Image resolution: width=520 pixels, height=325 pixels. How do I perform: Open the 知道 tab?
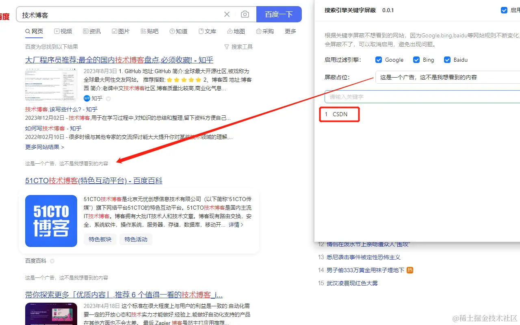(x=178, y=31)
